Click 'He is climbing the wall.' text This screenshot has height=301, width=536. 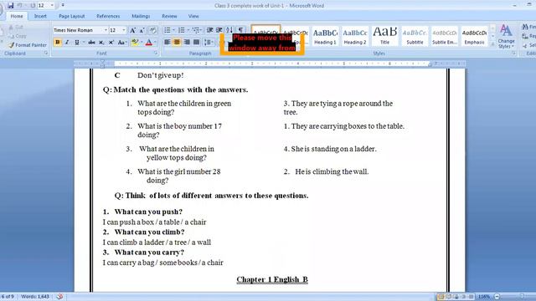click(x=332, y=171)
